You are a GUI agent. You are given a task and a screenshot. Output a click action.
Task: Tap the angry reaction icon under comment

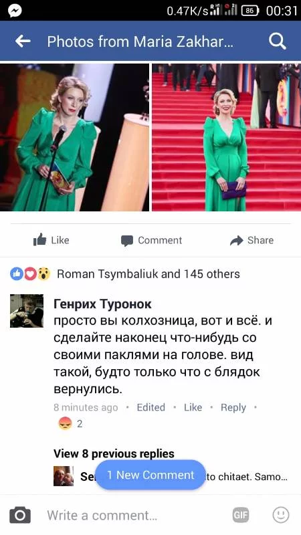[x=65, y=424]
